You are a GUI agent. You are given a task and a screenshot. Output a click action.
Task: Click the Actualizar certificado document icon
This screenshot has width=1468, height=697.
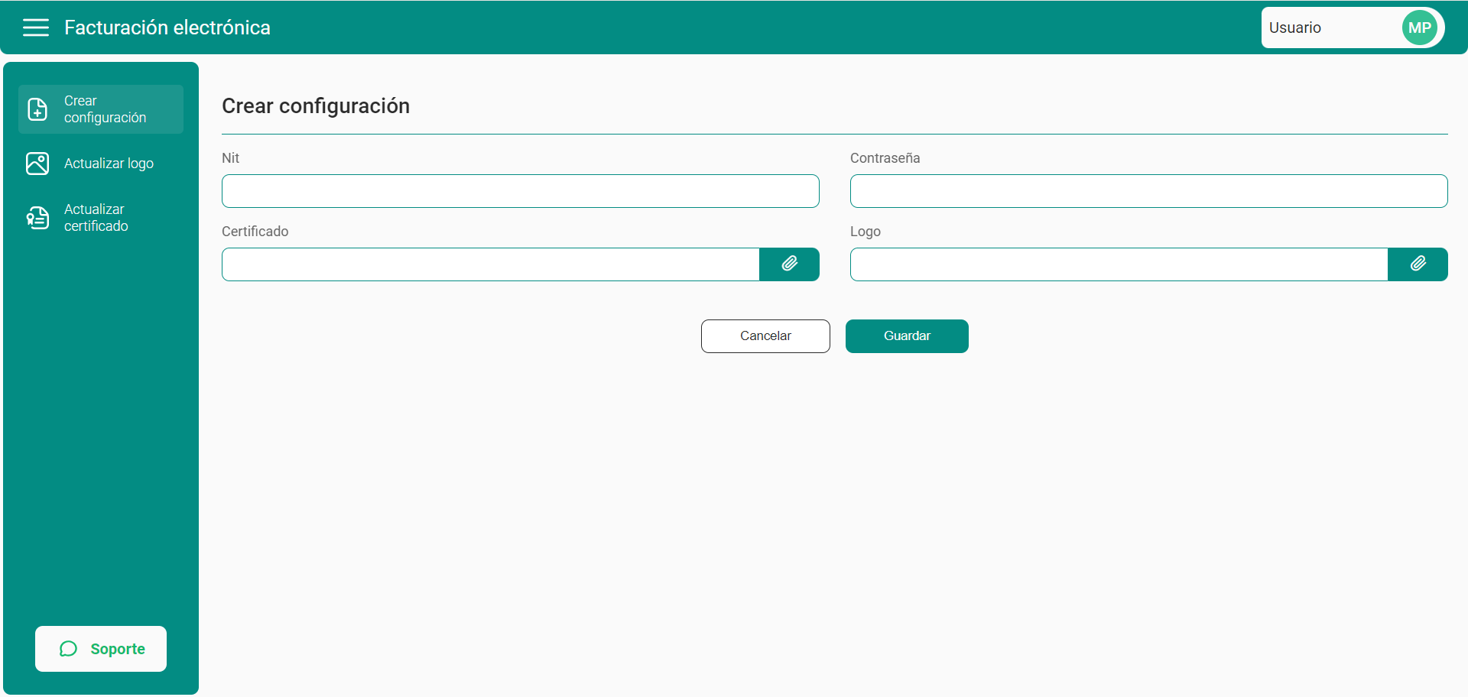pos(37,218)
